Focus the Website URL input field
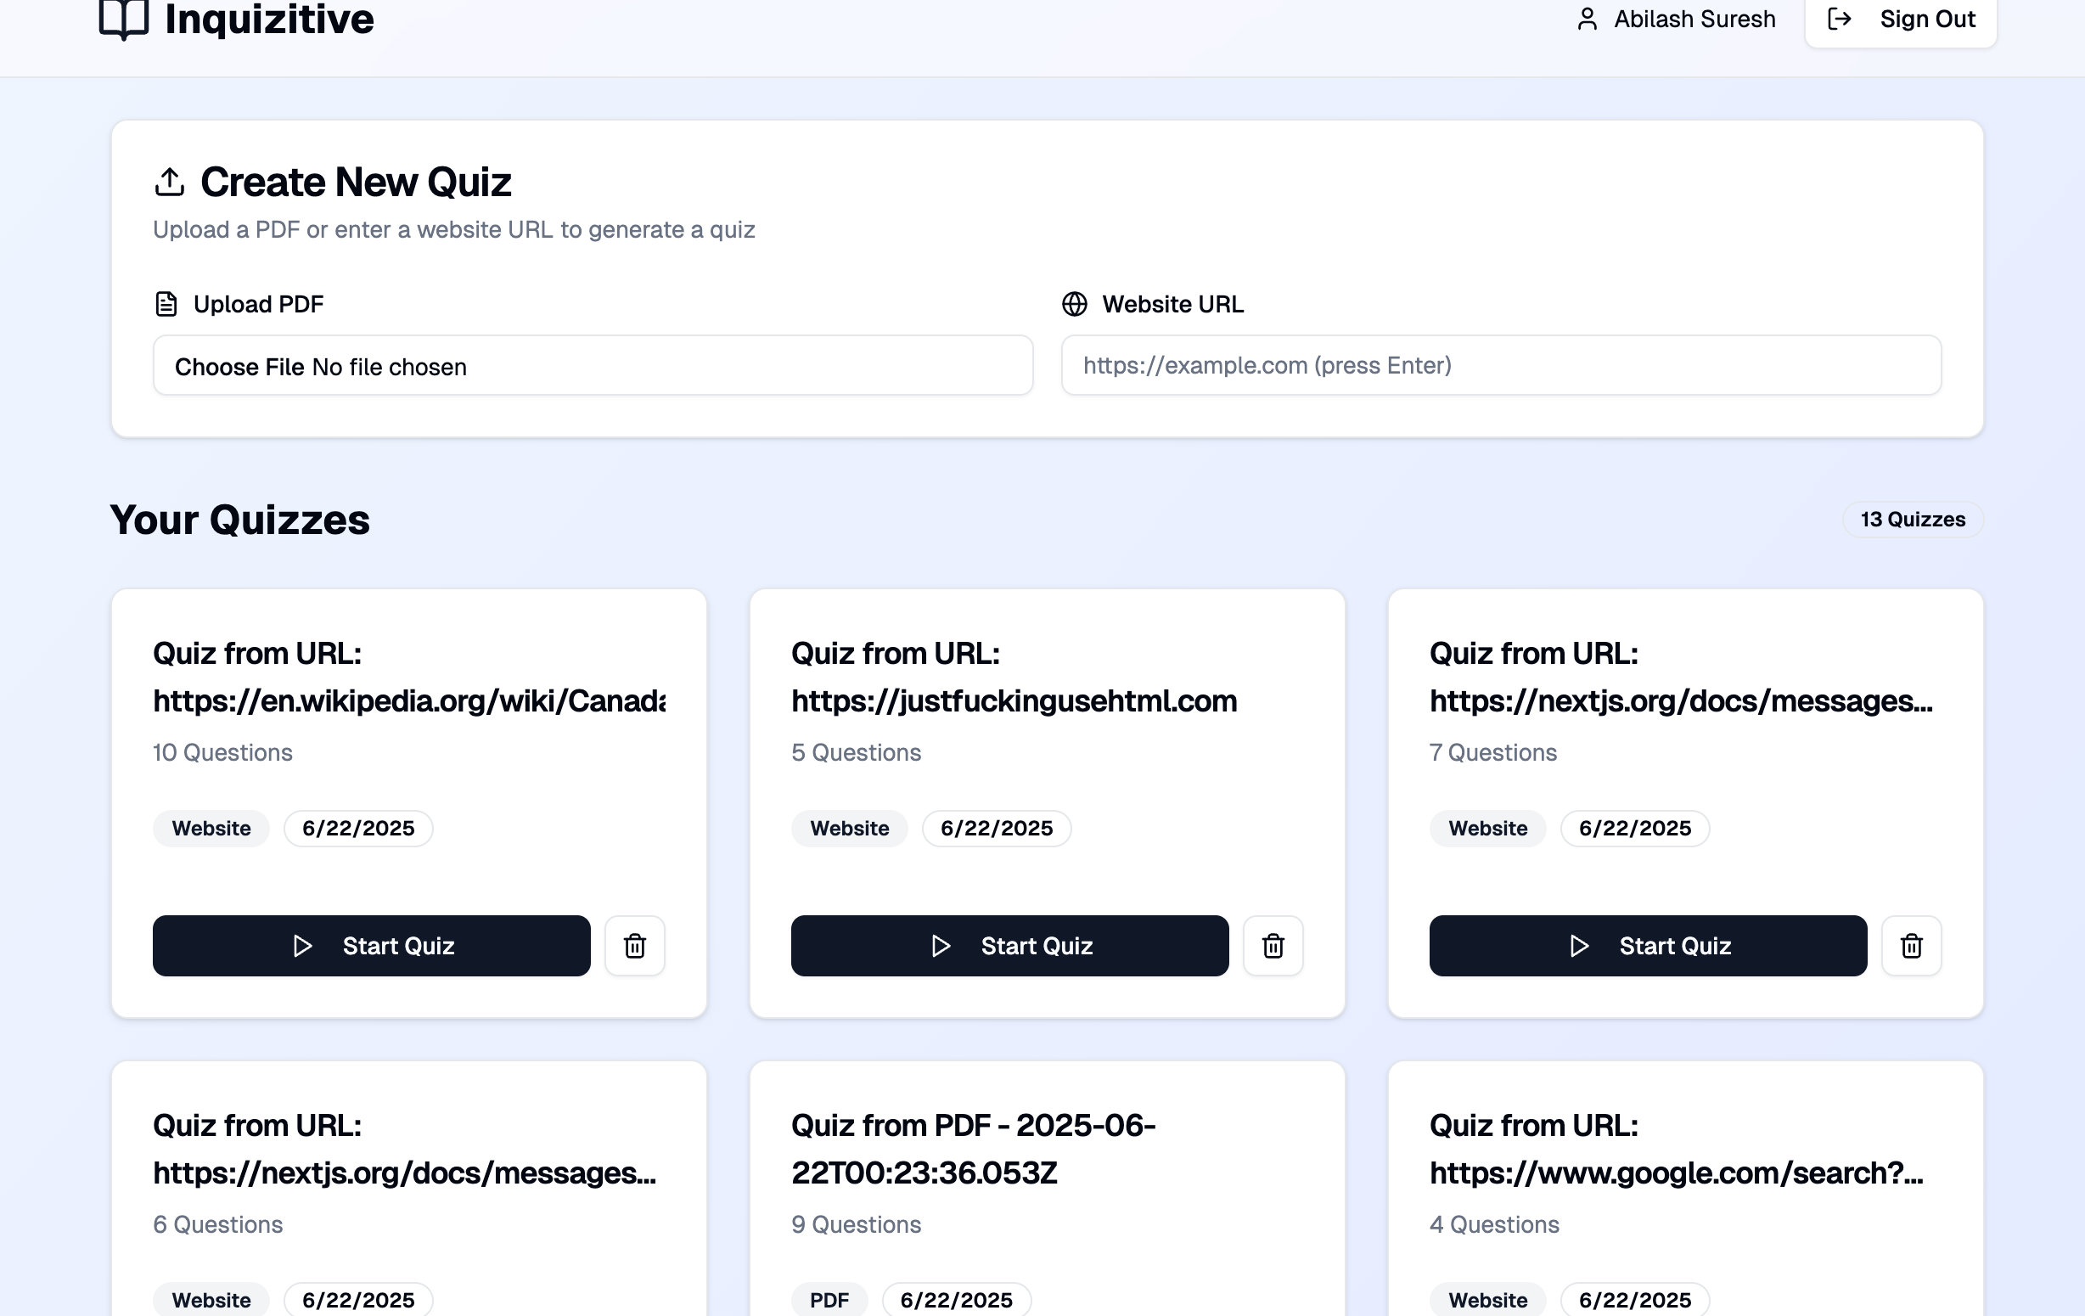This screenshot has width=2085, height=1316. pyautogui.click(x=1501, y=365)
